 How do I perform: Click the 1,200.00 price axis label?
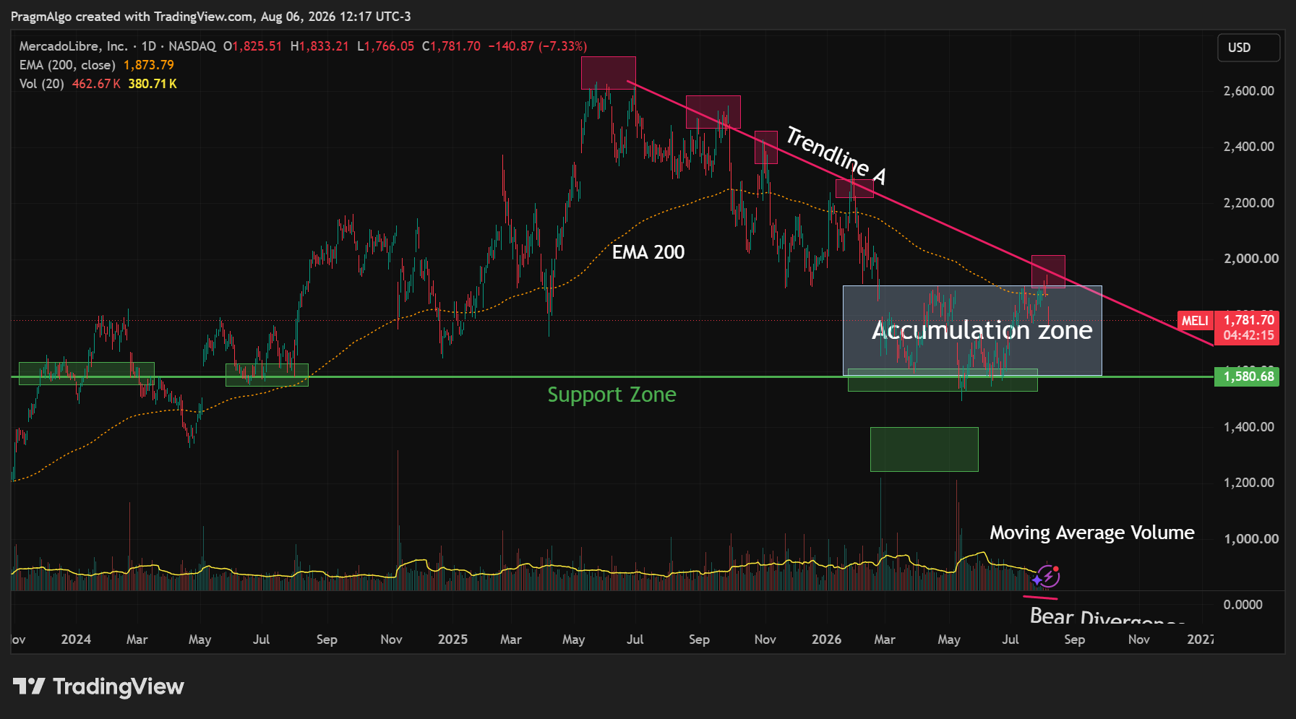(x=1248, y=483)
